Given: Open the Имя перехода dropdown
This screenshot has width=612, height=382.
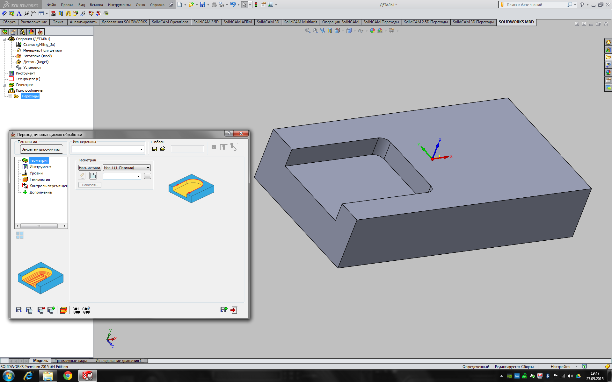Looking at the screenshot, I should (141, 149).
